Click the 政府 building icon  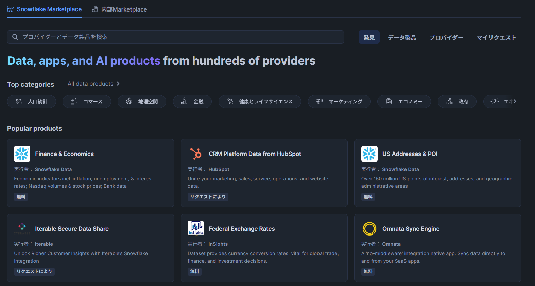pos(449,101)
